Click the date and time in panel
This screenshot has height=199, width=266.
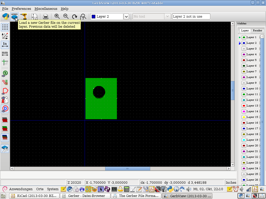[208, 189]
